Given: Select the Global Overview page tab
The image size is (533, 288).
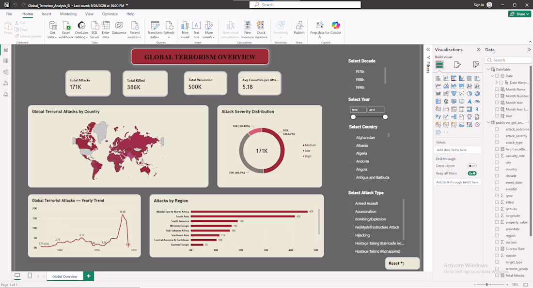Looking at the screenshot, I should [x=64, y=276].
